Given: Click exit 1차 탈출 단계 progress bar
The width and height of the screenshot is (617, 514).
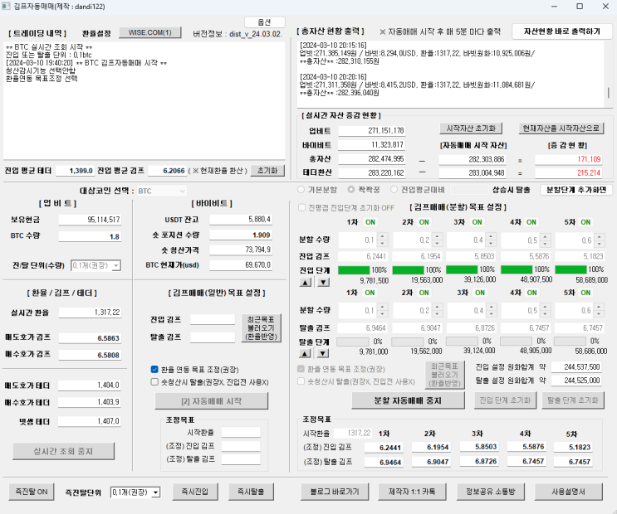Looking at the screenshot, I should coord(353,342).
